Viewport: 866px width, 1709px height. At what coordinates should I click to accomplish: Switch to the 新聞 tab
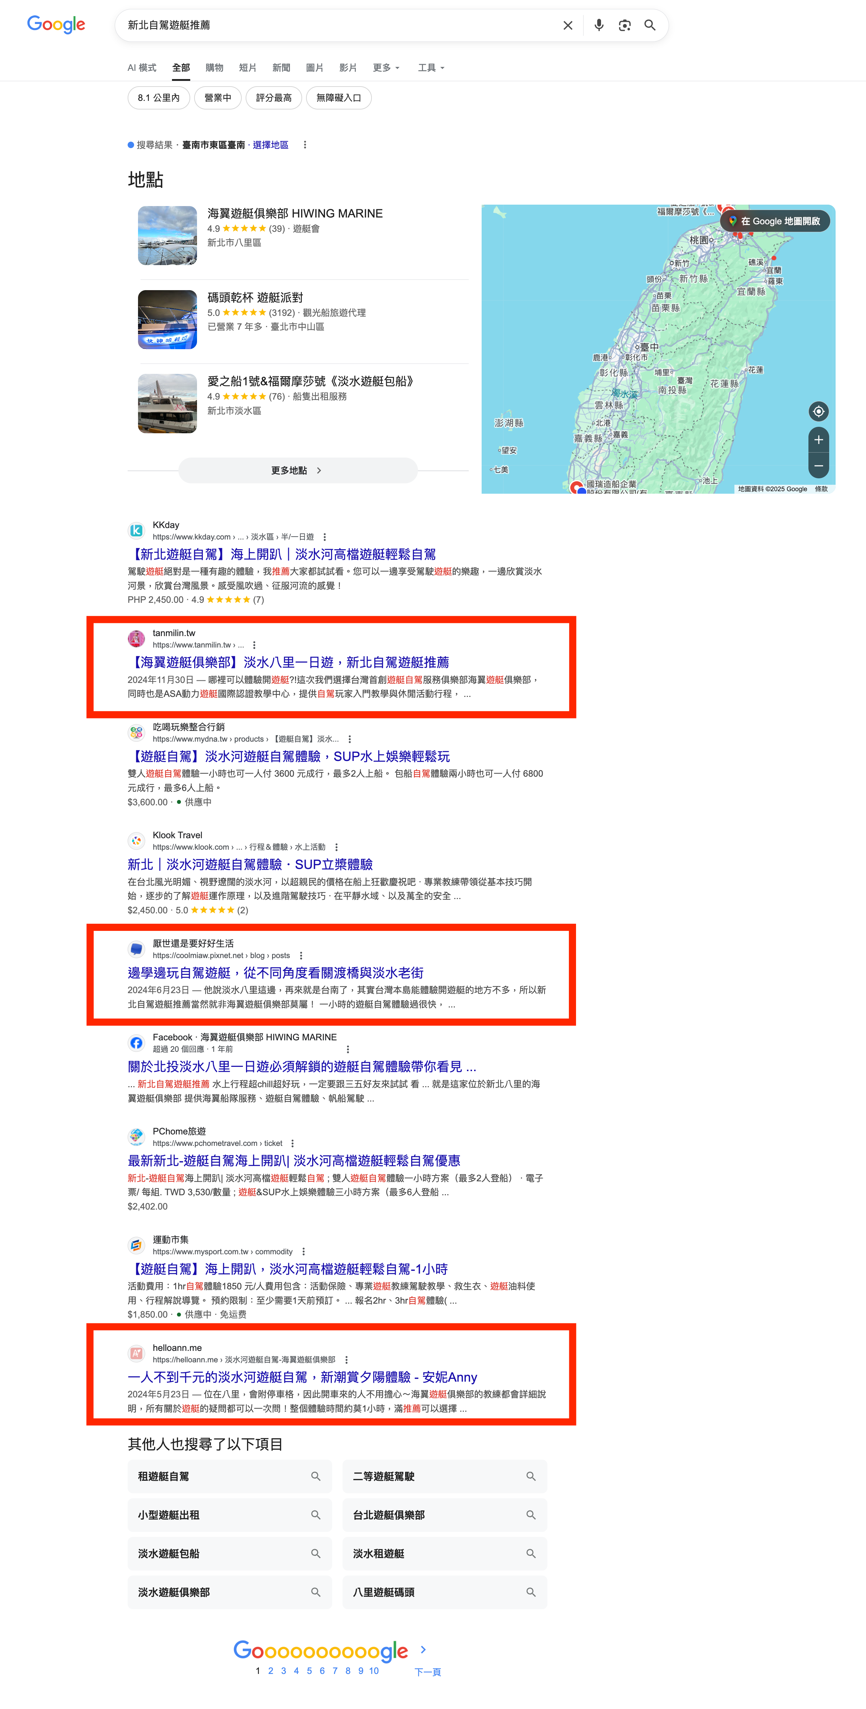click(x=281, y=68)
